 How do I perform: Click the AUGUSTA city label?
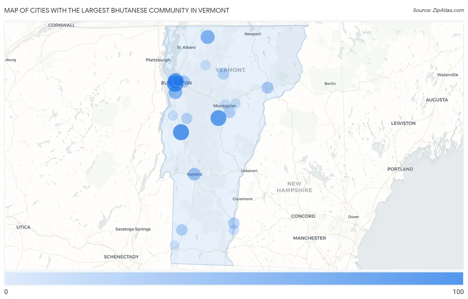click(x=437, y=100)
